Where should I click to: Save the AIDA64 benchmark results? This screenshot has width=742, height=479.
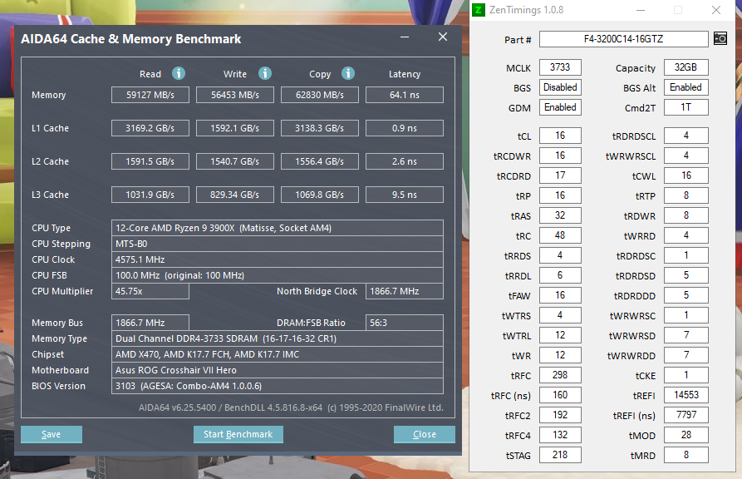coord(52,434)
